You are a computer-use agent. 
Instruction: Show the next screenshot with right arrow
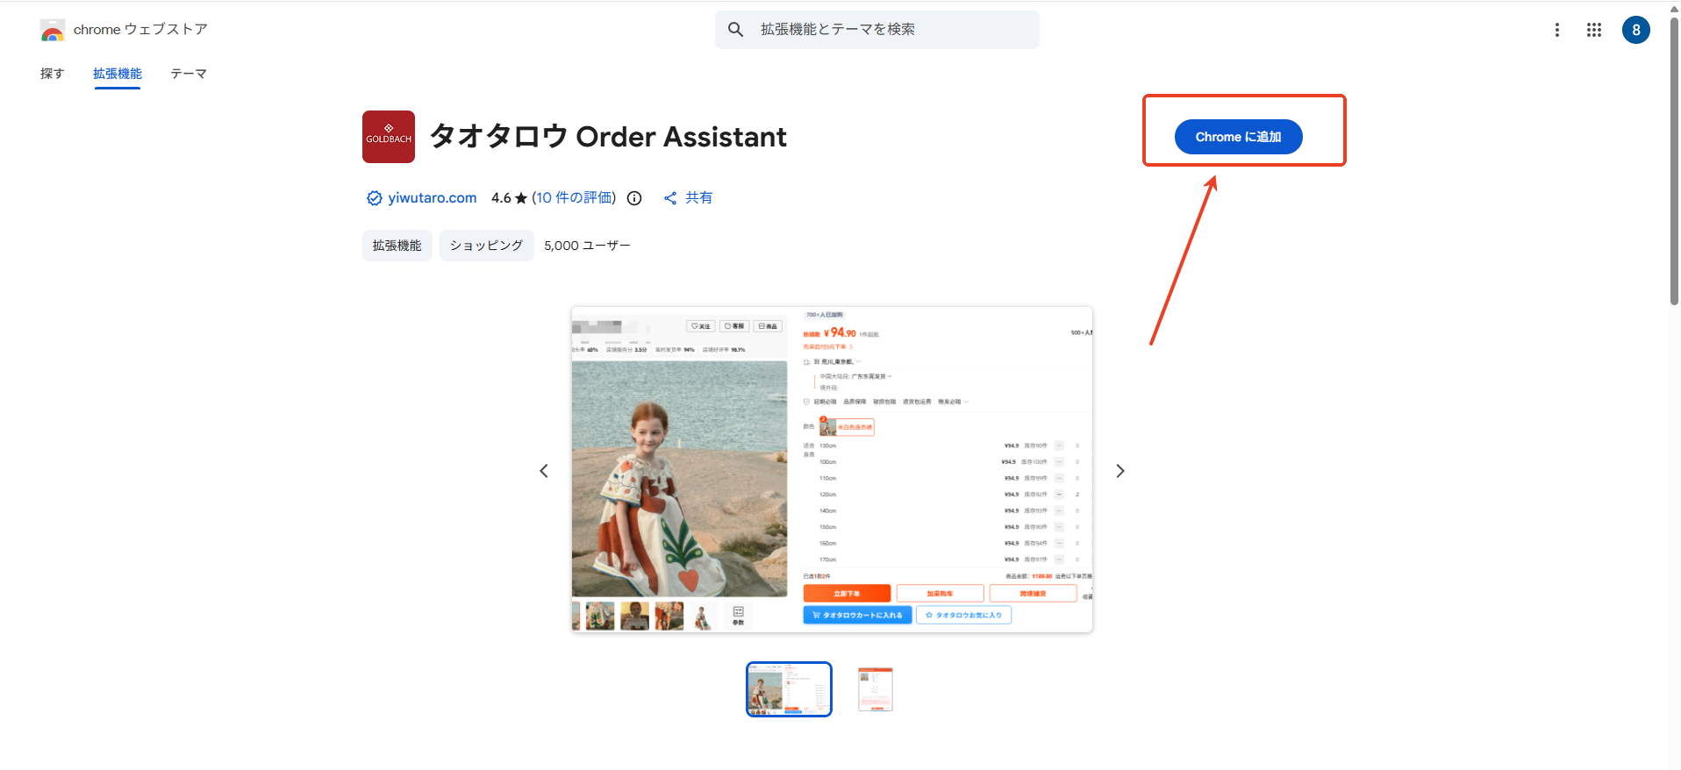tap(1120, 471)
